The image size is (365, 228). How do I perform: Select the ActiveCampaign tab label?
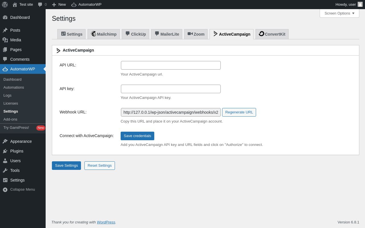[x=235, y=34]
